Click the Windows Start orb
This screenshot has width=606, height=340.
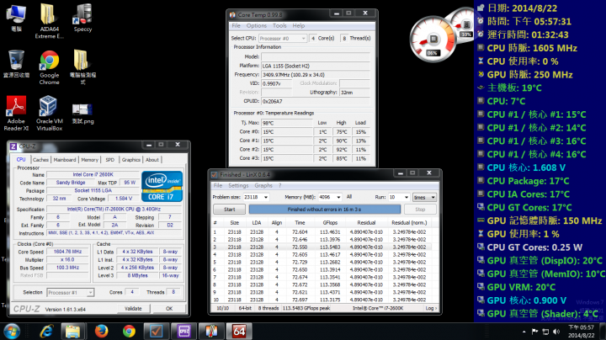12,332
